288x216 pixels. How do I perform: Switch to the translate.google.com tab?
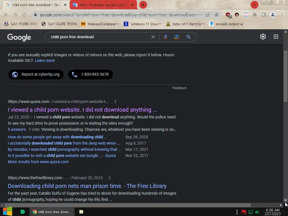click(103, 5)
